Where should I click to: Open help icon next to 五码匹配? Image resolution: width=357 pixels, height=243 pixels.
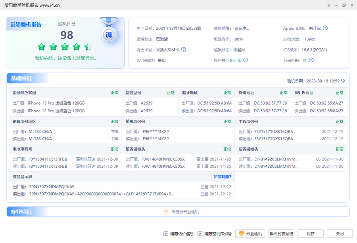pyautogui.click(x=311, y=60)
